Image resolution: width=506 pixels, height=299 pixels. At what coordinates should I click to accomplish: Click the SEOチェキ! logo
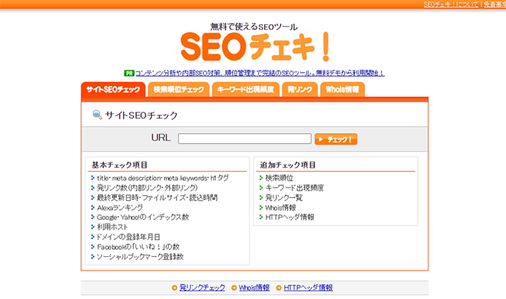(254, 47)
